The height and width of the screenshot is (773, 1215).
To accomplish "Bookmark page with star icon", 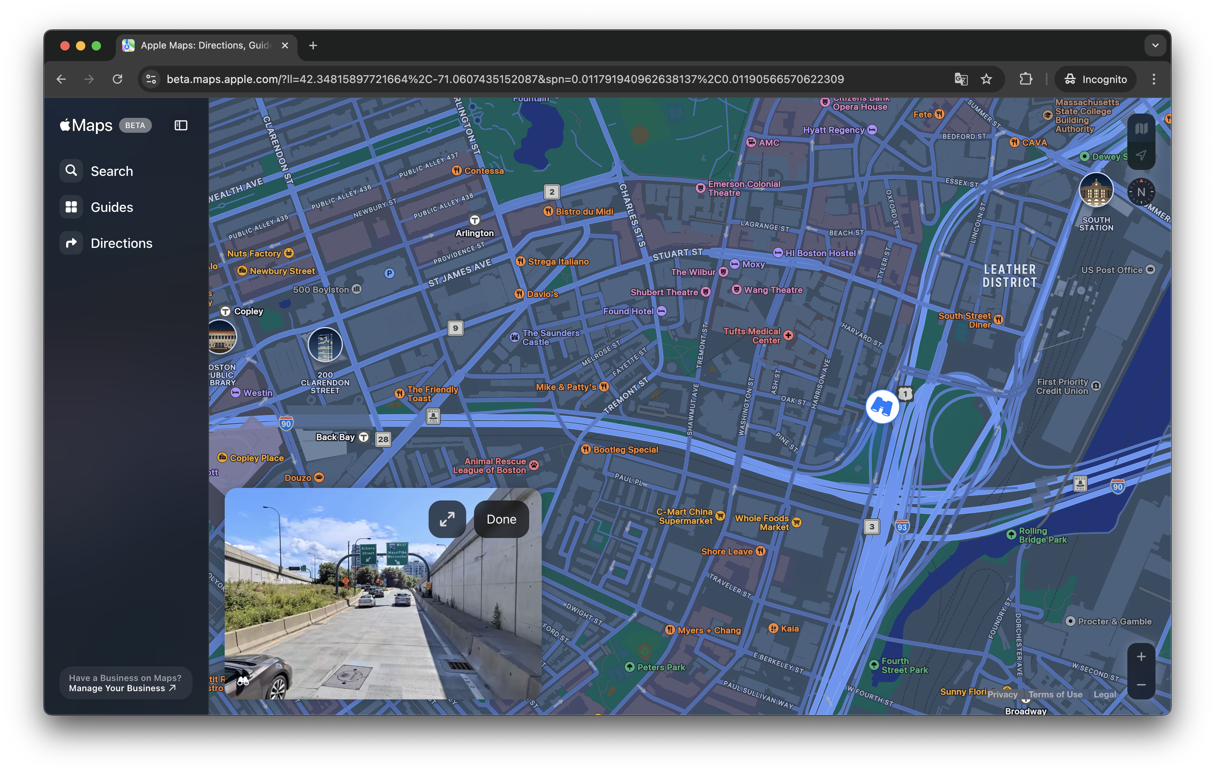I will (986, 79).
